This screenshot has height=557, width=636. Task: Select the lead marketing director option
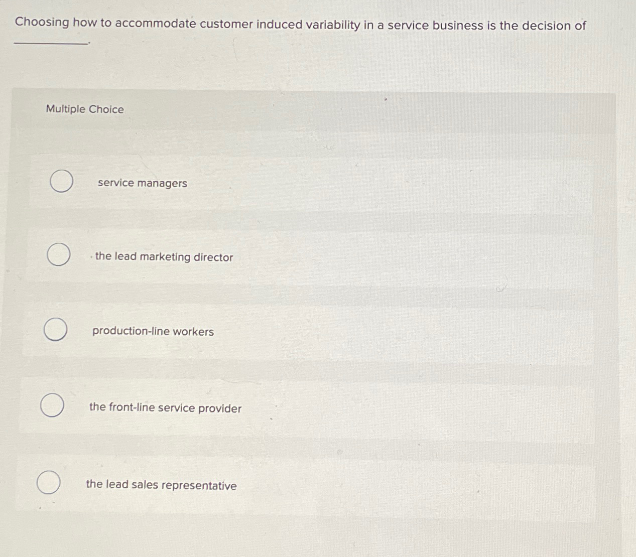coord(59,255)
